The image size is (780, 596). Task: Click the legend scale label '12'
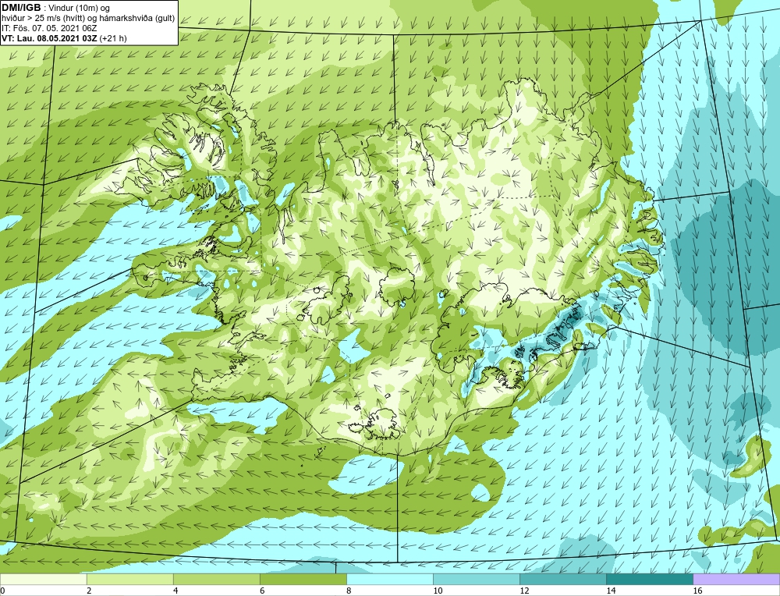coord(524,591)
